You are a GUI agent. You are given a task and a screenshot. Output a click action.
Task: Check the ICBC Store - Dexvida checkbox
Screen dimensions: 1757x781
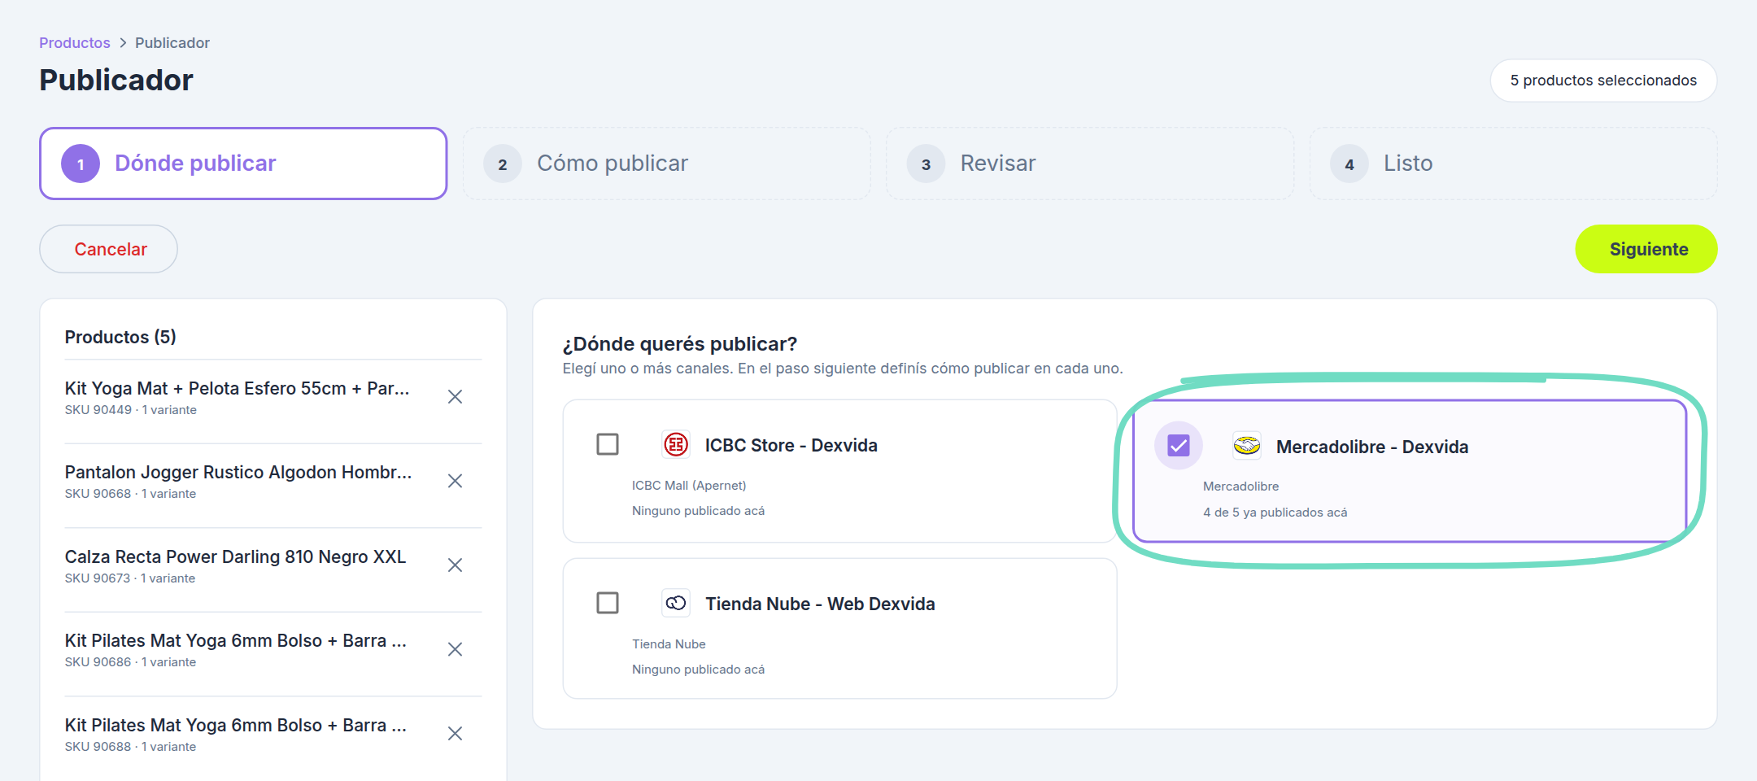[x=608, y=444]
